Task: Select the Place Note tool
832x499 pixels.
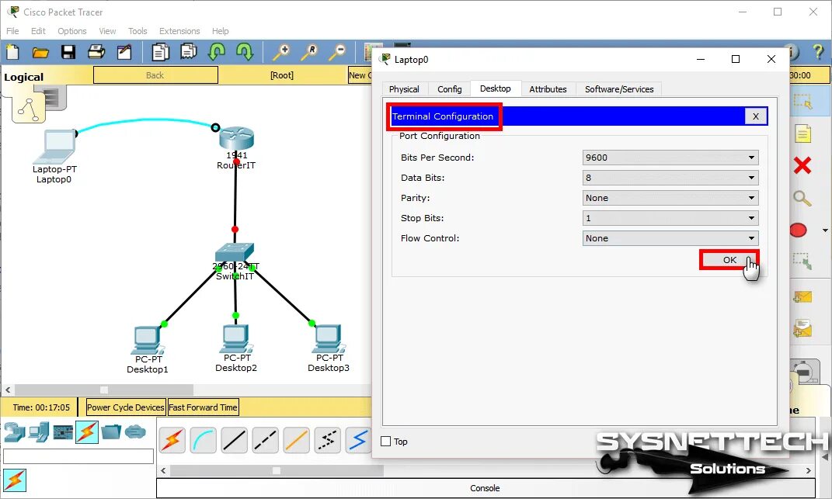Action: [x=802, y=133]
